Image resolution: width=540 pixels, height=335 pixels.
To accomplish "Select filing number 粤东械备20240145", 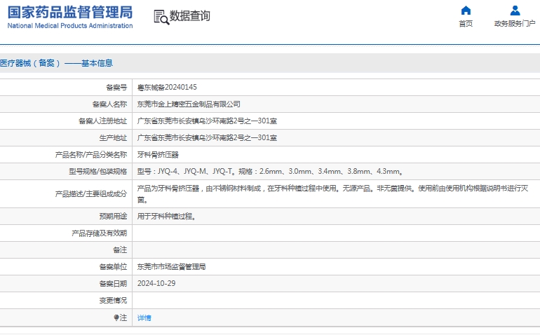I will (167, 88).
